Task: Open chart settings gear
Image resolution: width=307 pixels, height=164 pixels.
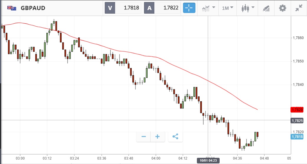Action: [x=282, y=8]
